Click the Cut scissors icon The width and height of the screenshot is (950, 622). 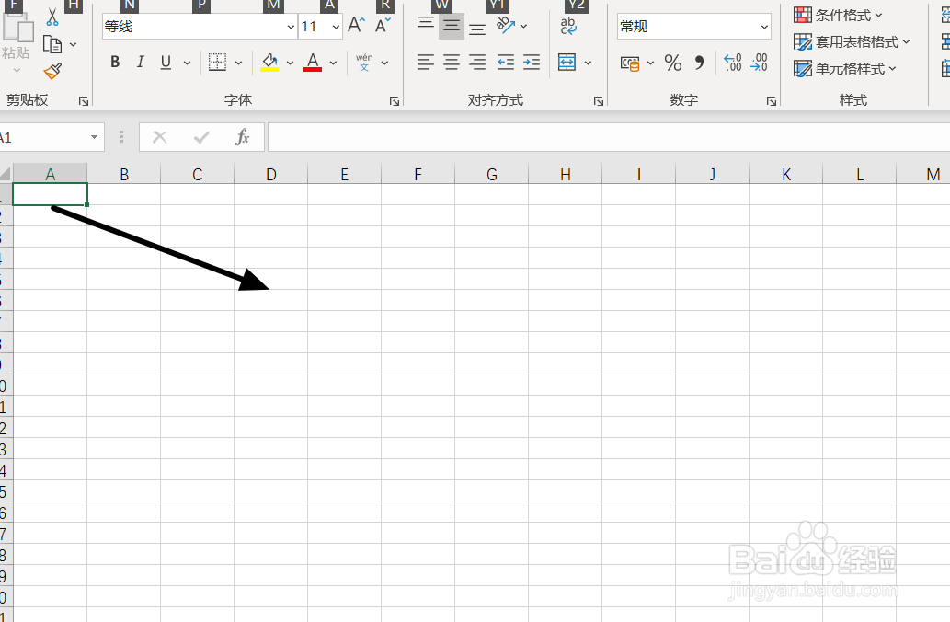click(52, 18)
